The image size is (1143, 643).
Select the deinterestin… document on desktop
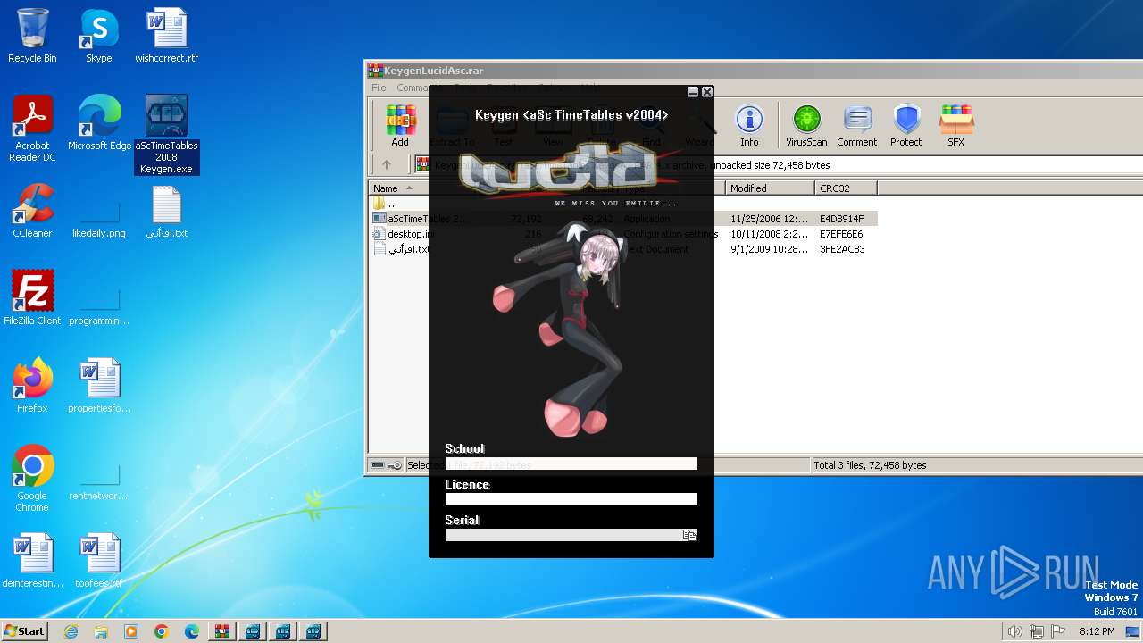coord(32,561)
